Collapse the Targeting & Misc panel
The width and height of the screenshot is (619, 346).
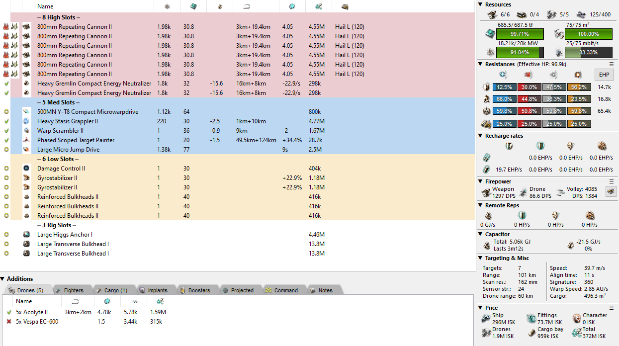click(480, 258)
